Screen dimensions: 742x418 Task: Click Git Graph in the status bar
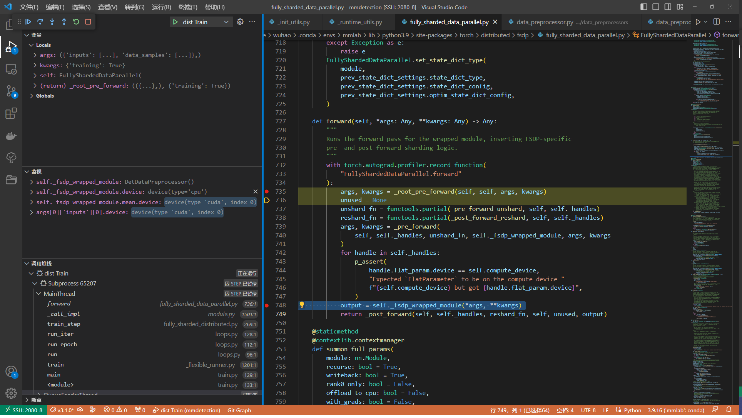point(239,410)
